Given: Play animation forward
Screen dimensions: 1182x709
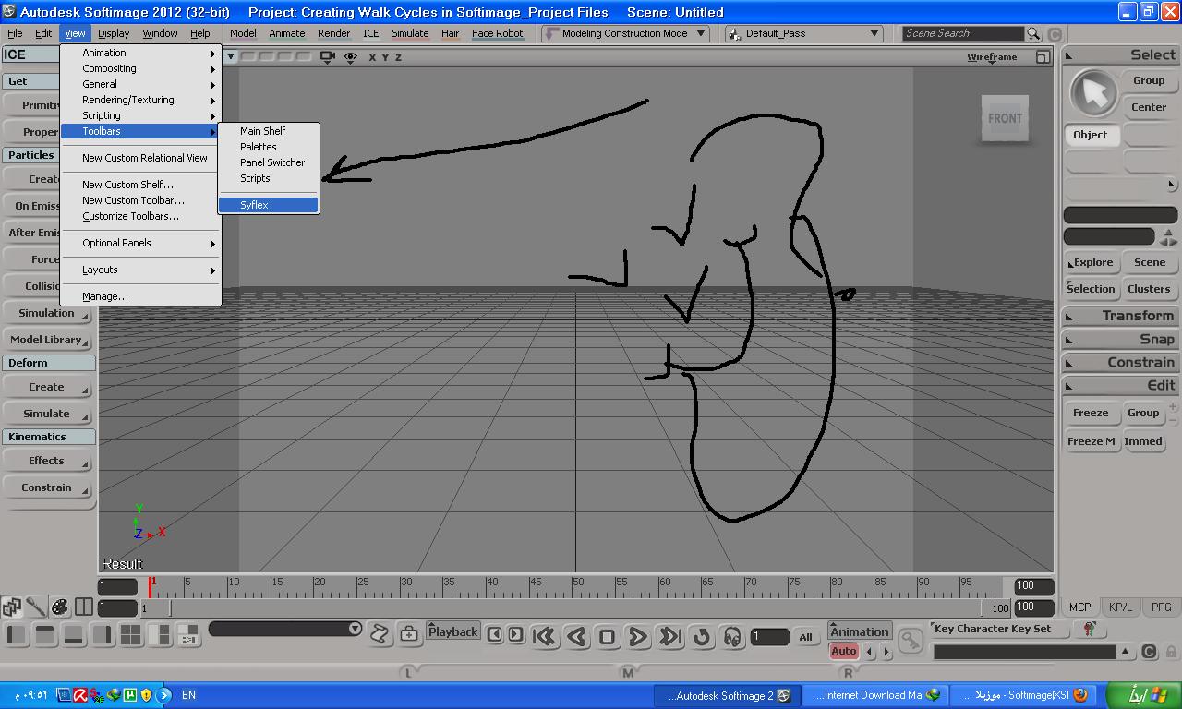Looking at the screenshot, I should tap(637, 636).
